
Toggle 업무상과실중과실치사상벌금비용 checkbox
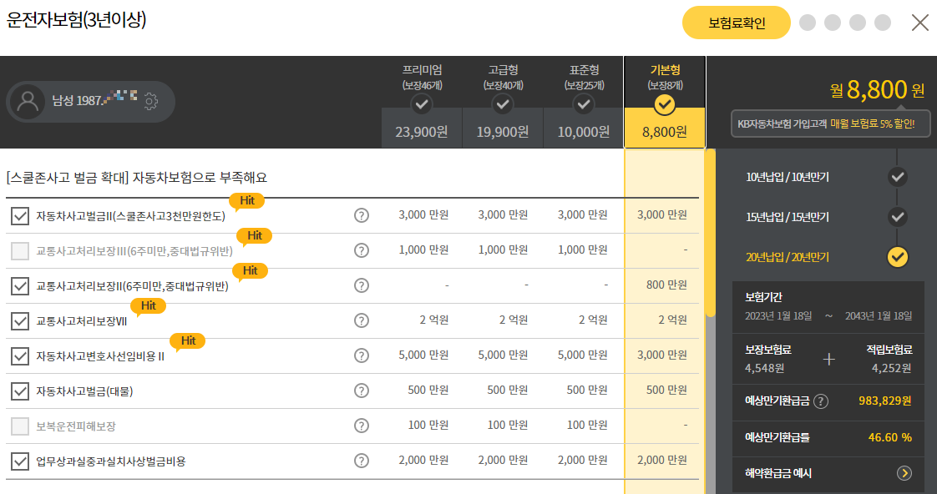(20, 461)
